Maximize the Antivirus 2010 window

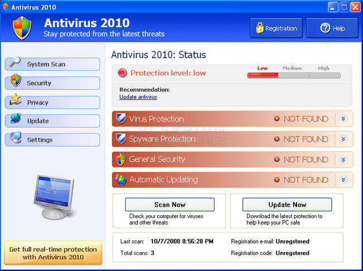[x=344, y=7]
